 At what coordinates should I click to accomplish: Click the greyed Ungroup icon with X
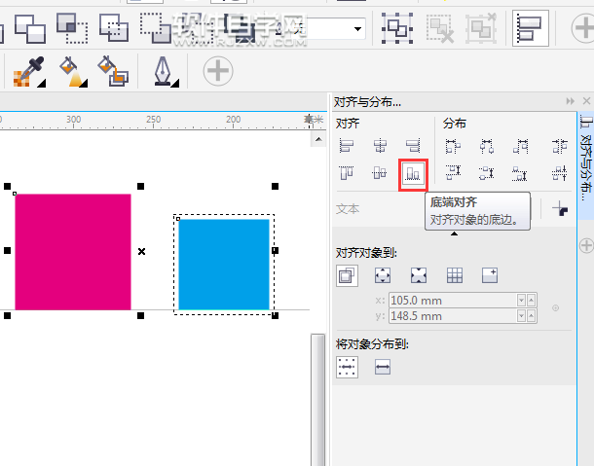(x=439, y=28)
